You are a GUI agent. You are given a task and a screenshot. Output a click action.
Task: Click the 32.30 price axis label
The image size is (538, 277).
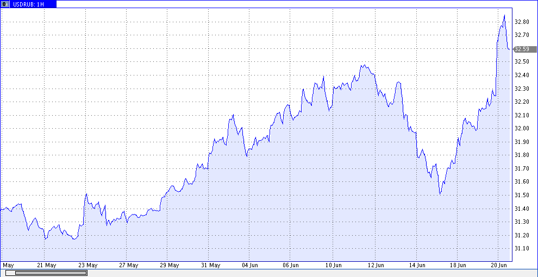click(x=522, y=89)
